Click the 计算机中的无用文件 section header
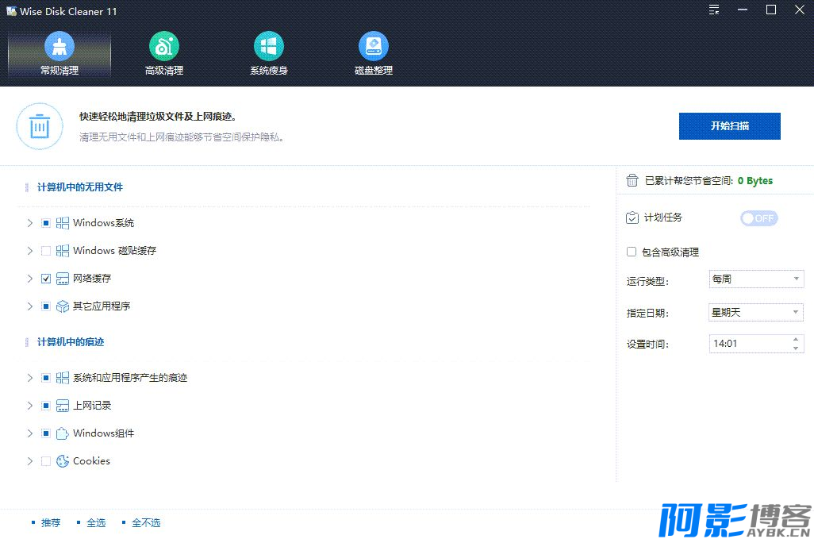Viewport: 814px width, 539px height. 80,187
